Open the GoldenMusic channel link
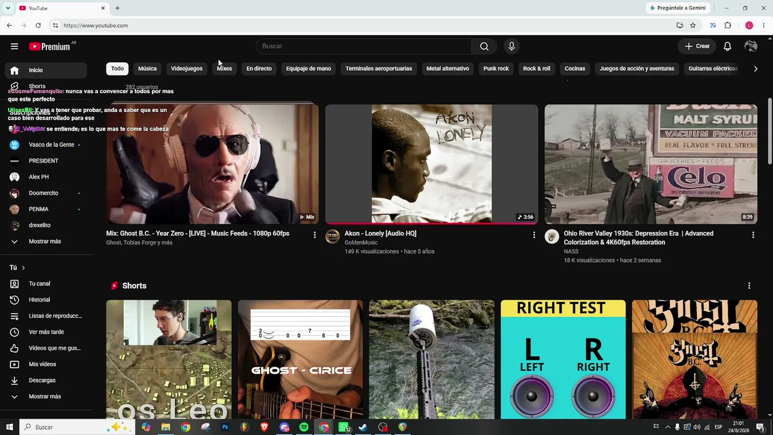The image size is (773, 435). (361, 243)
